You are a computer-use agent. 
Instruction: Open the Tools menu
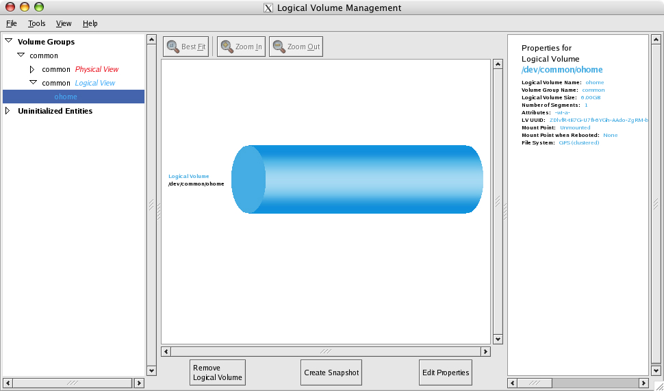36,23
